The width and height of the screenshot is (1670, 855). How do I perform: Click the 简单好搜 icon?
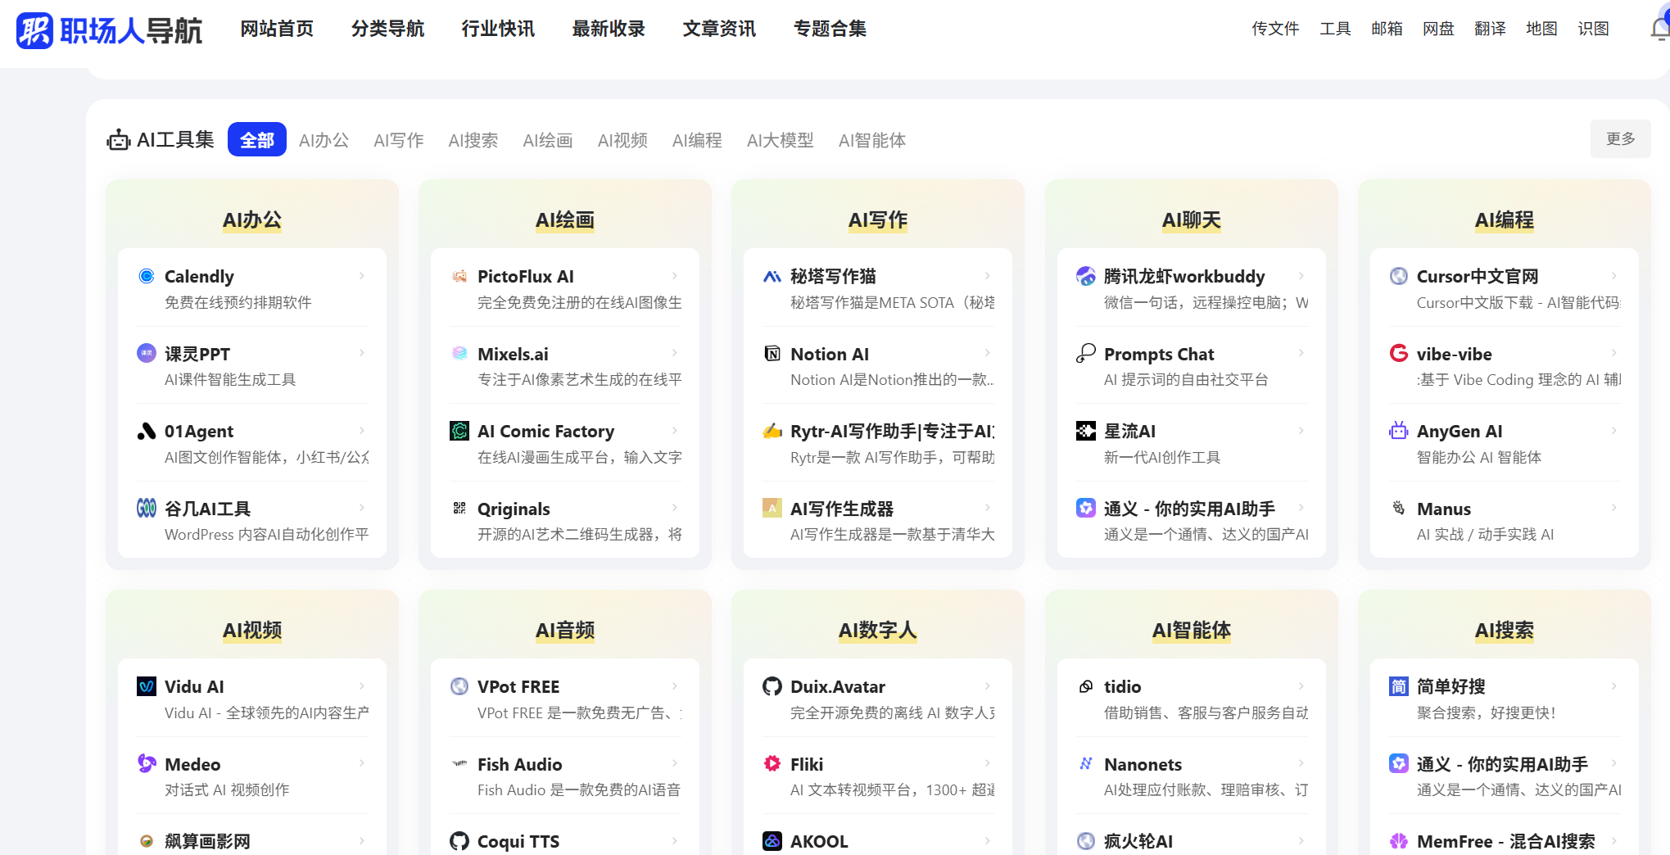[x=1399, y=686]
